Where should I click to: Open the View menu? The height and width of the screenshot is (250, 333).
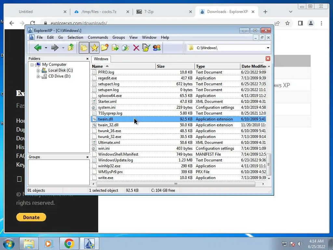tap(133, 37)
